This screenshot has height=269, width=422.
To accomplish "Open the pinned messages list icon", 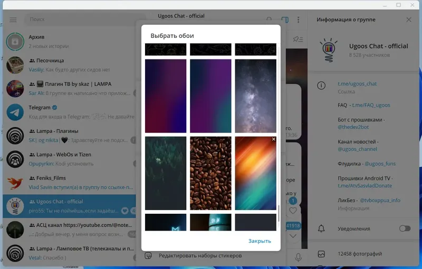I will tap(298, 39).
